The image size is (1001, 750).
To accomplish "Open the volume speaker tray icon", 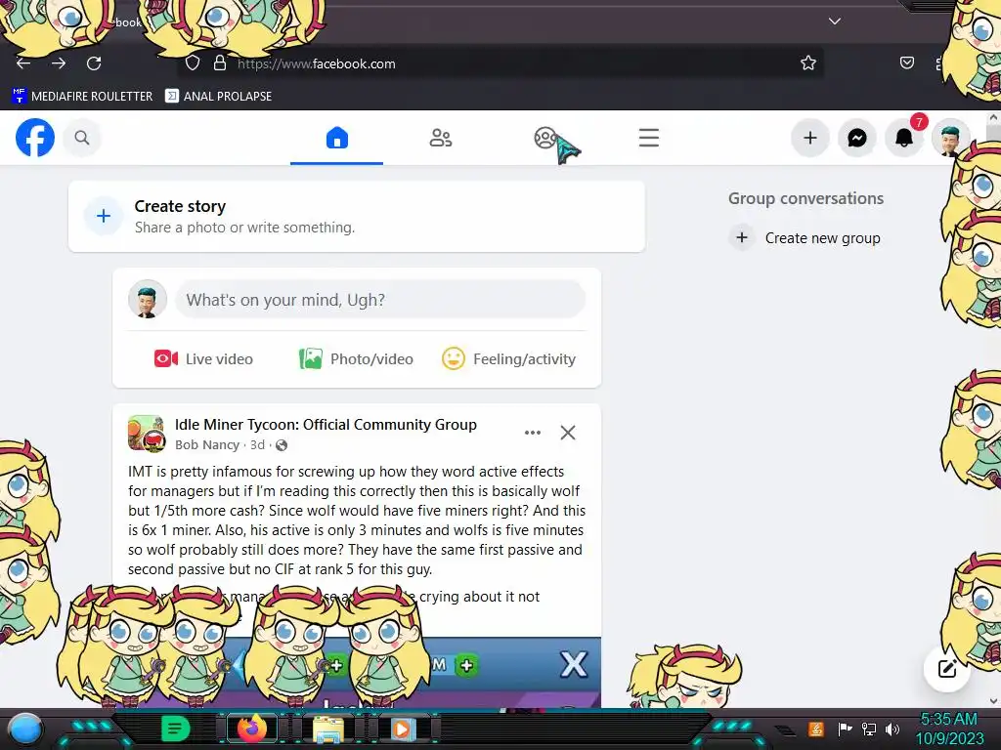I will (892, 729).
